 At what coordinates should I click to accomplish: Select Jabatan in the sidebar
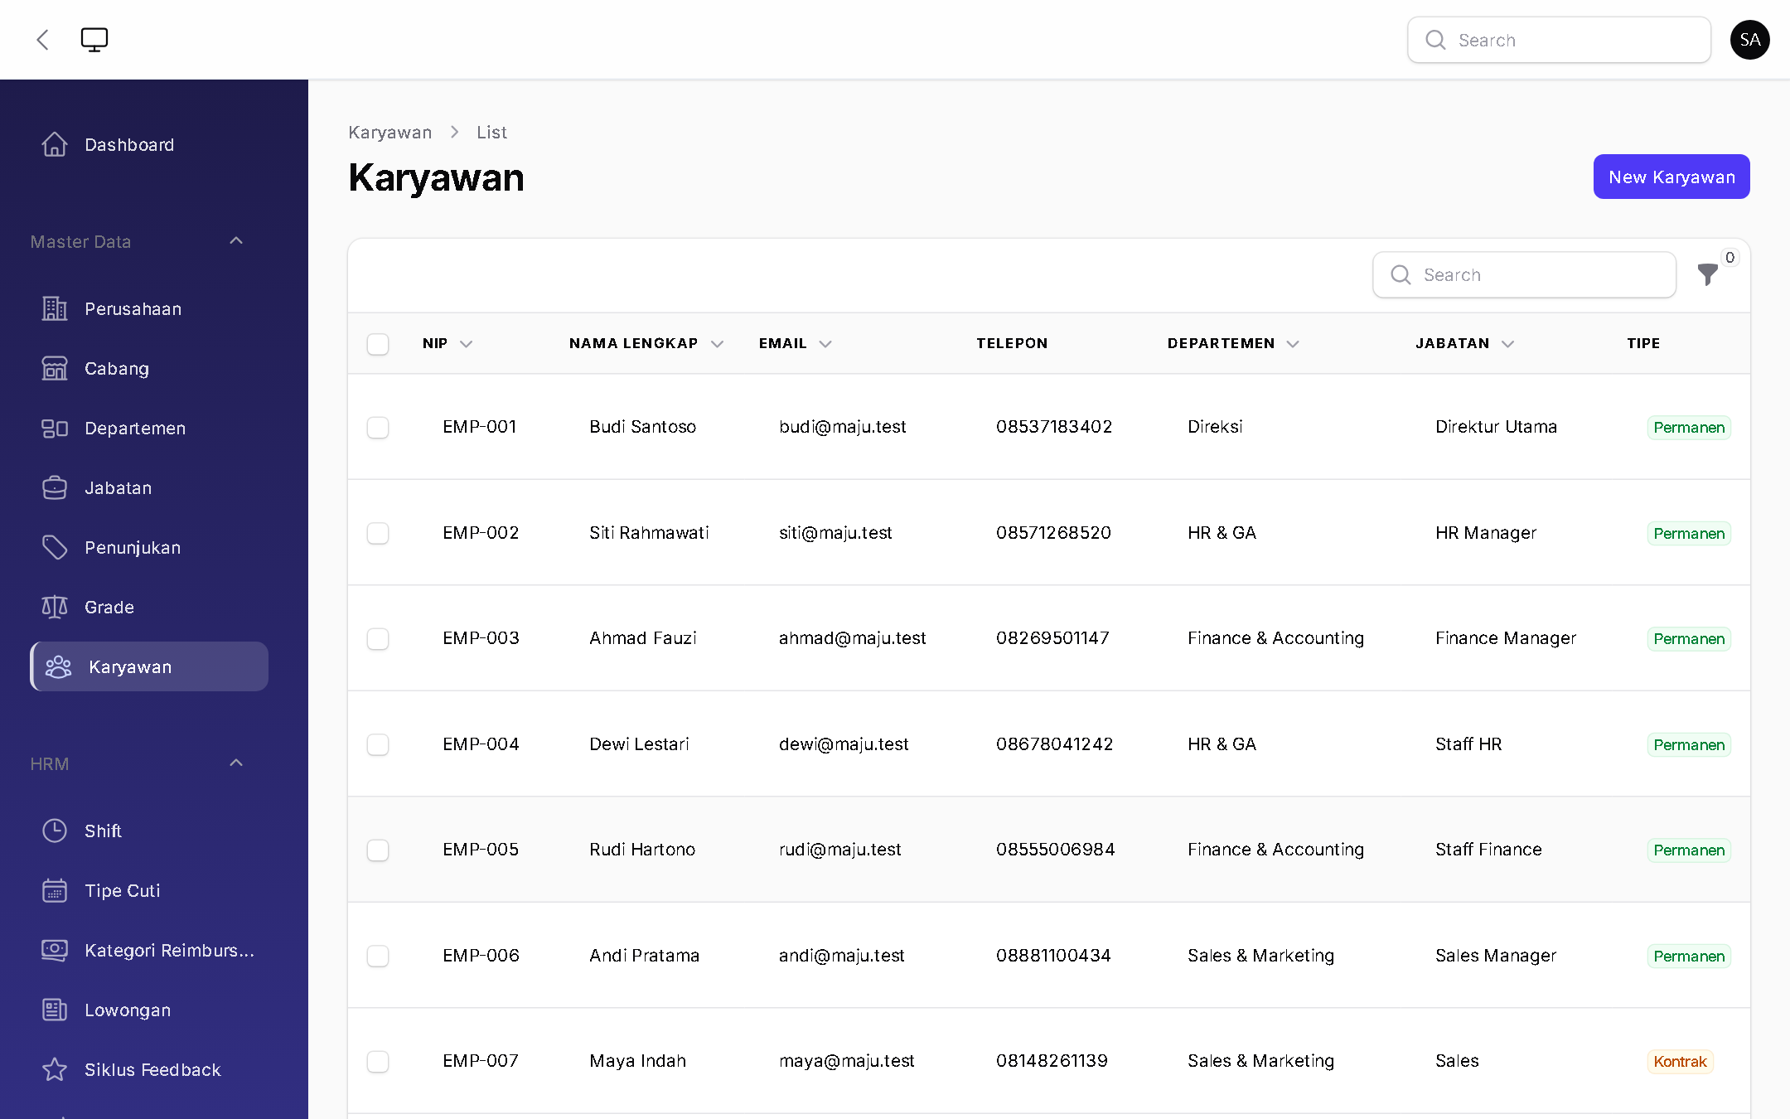point(149,487)
